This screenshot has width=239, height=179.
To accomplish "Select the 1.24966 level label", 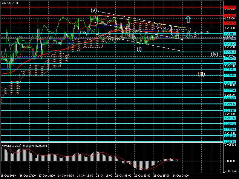I will tap(230, 104).
